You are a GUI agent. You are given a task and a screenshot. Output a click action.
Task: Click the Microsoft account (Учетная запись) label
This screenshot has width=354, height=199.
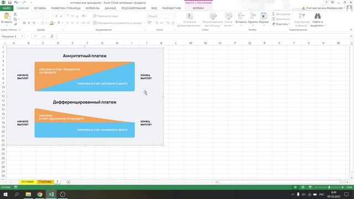(325, 8)
